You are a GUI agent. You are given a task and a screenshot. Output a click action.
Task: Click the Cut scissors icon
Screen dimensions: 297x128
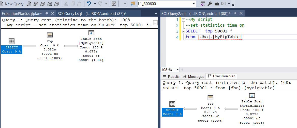pos(66,4)
